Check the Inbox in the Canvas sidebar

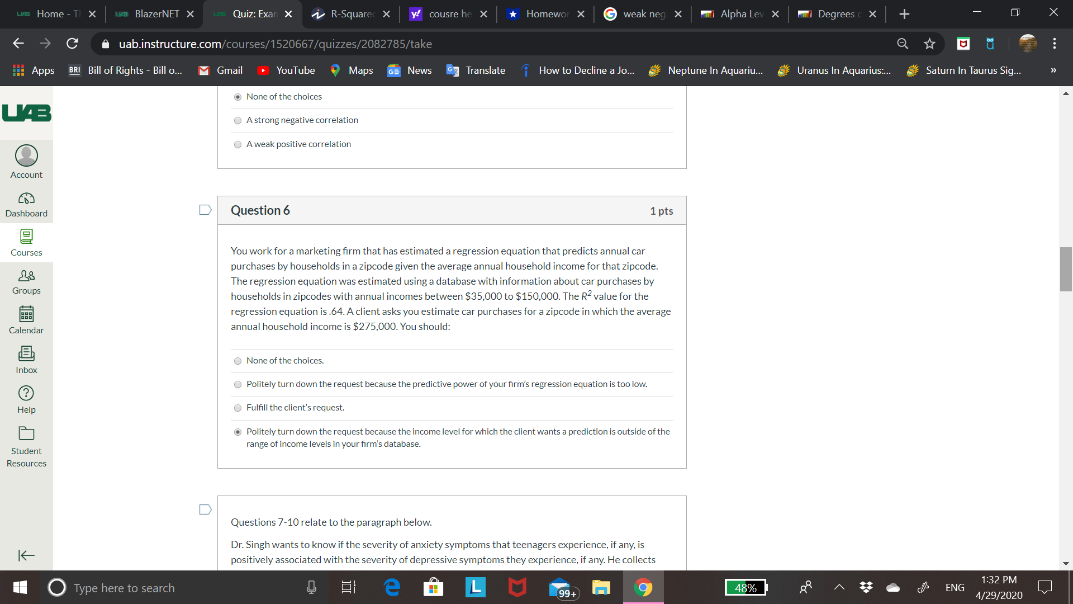pyautogui.click(x=26, y=358)
